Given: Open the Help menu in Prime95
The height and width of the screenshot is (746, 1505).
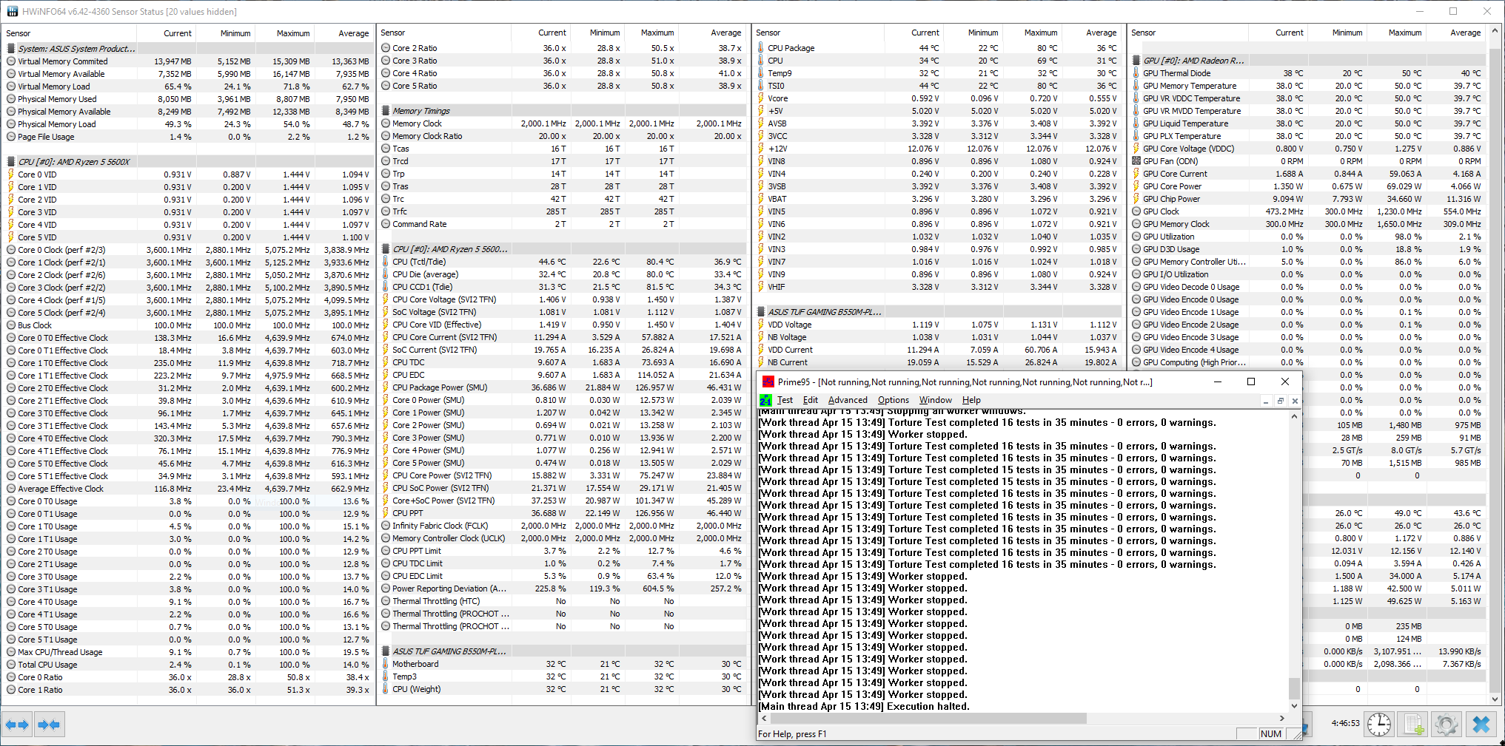Looking at the screenshot, I should tap(971, 400).
